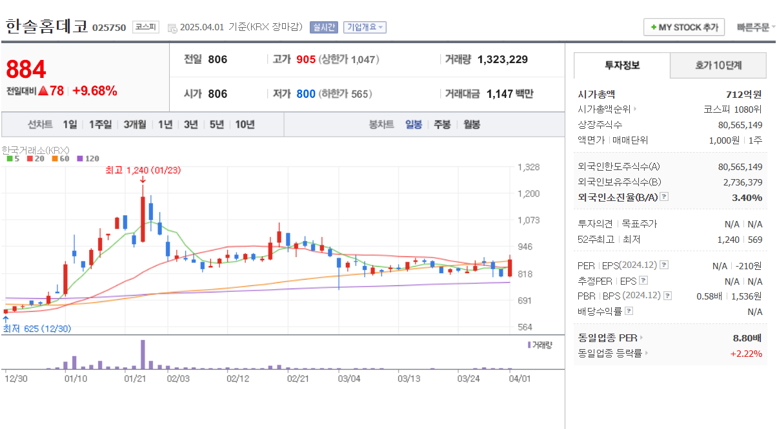The image size is (777, 429).
Task: Click the +9.68% change rate
Action: pos(95,91)
